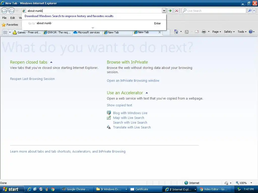258x193 pixels.
Task: Open the Print options dropdown arrow
Action: (209, 32)
